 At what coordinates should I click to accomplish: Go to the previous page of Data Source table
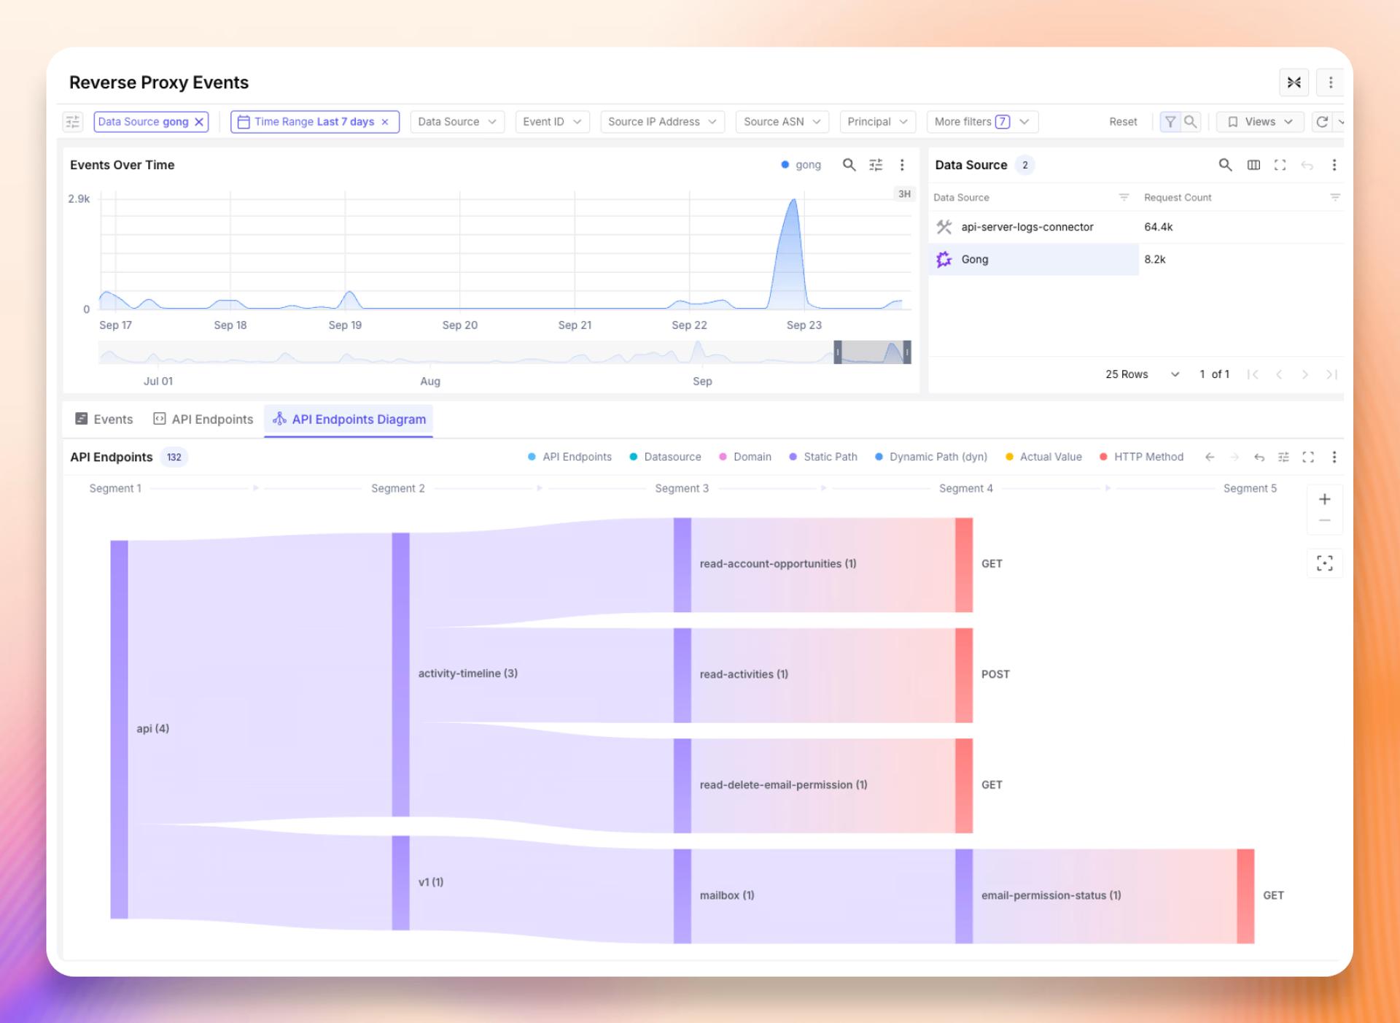pyautogui.click(x=1279, y=374)
